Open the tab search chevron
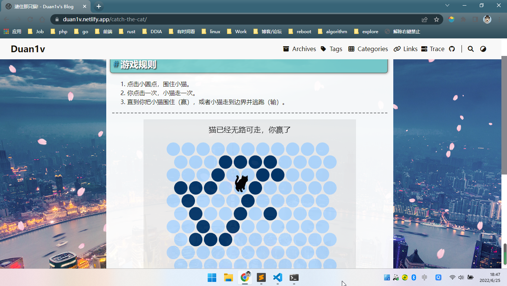507x286 pixels. point(447,5)
